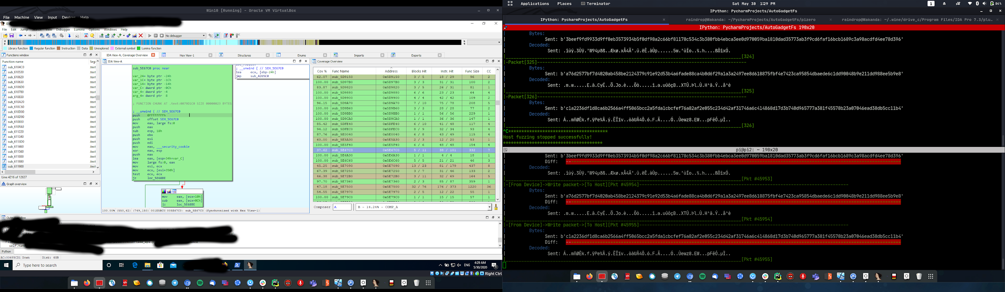The height and width of the screenshot is (292, 1005).
Task: Sort coverage table by Cov % header
Action: point(322,71)
